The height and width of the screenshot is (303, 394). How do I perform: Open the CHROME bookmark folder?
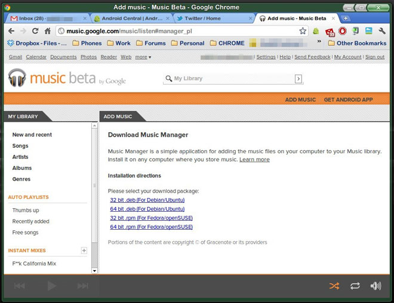pyautogui.click(x=227, y=43)
